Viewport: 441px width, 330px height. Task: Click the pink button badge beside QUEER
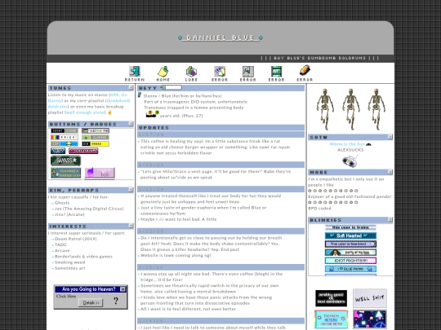[83, 151]
